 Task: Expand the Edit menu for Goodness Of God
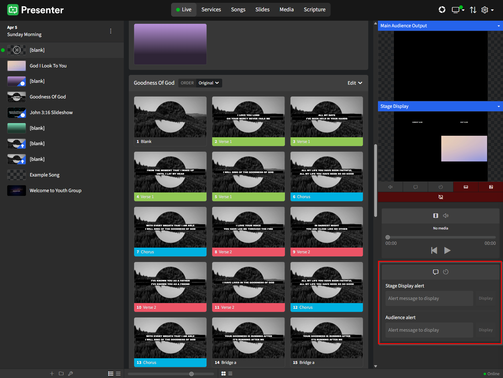tap(354, 83)
